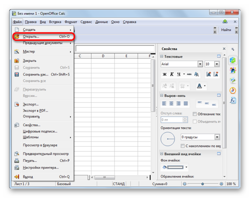Decrease font size icon

[x=215, y=74]
